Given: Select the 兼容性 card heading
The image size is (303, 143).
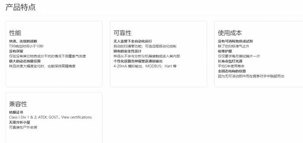Looking at the screenshot, I should [x=18, y=104].
